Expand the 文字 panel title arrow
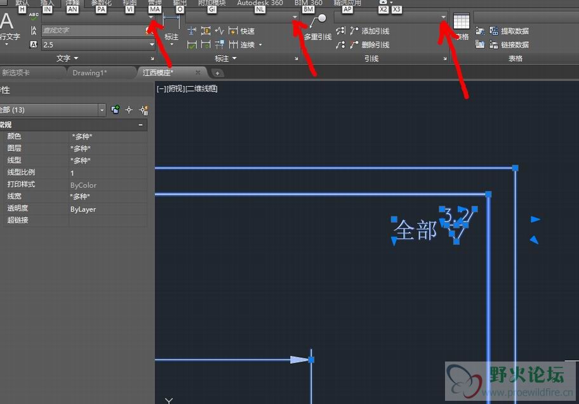The image size is (579, 404). coord(76,58)
